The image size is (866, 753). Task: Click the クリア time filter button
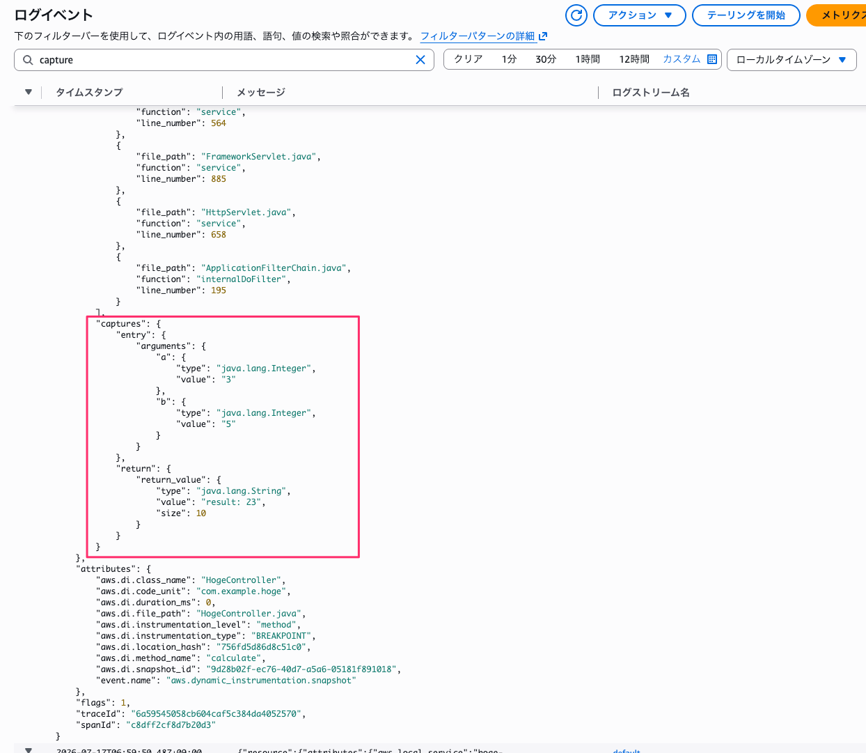pyautogui.click(x=469, y=59)
